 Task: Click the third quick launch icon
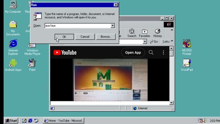pos(36,121)
